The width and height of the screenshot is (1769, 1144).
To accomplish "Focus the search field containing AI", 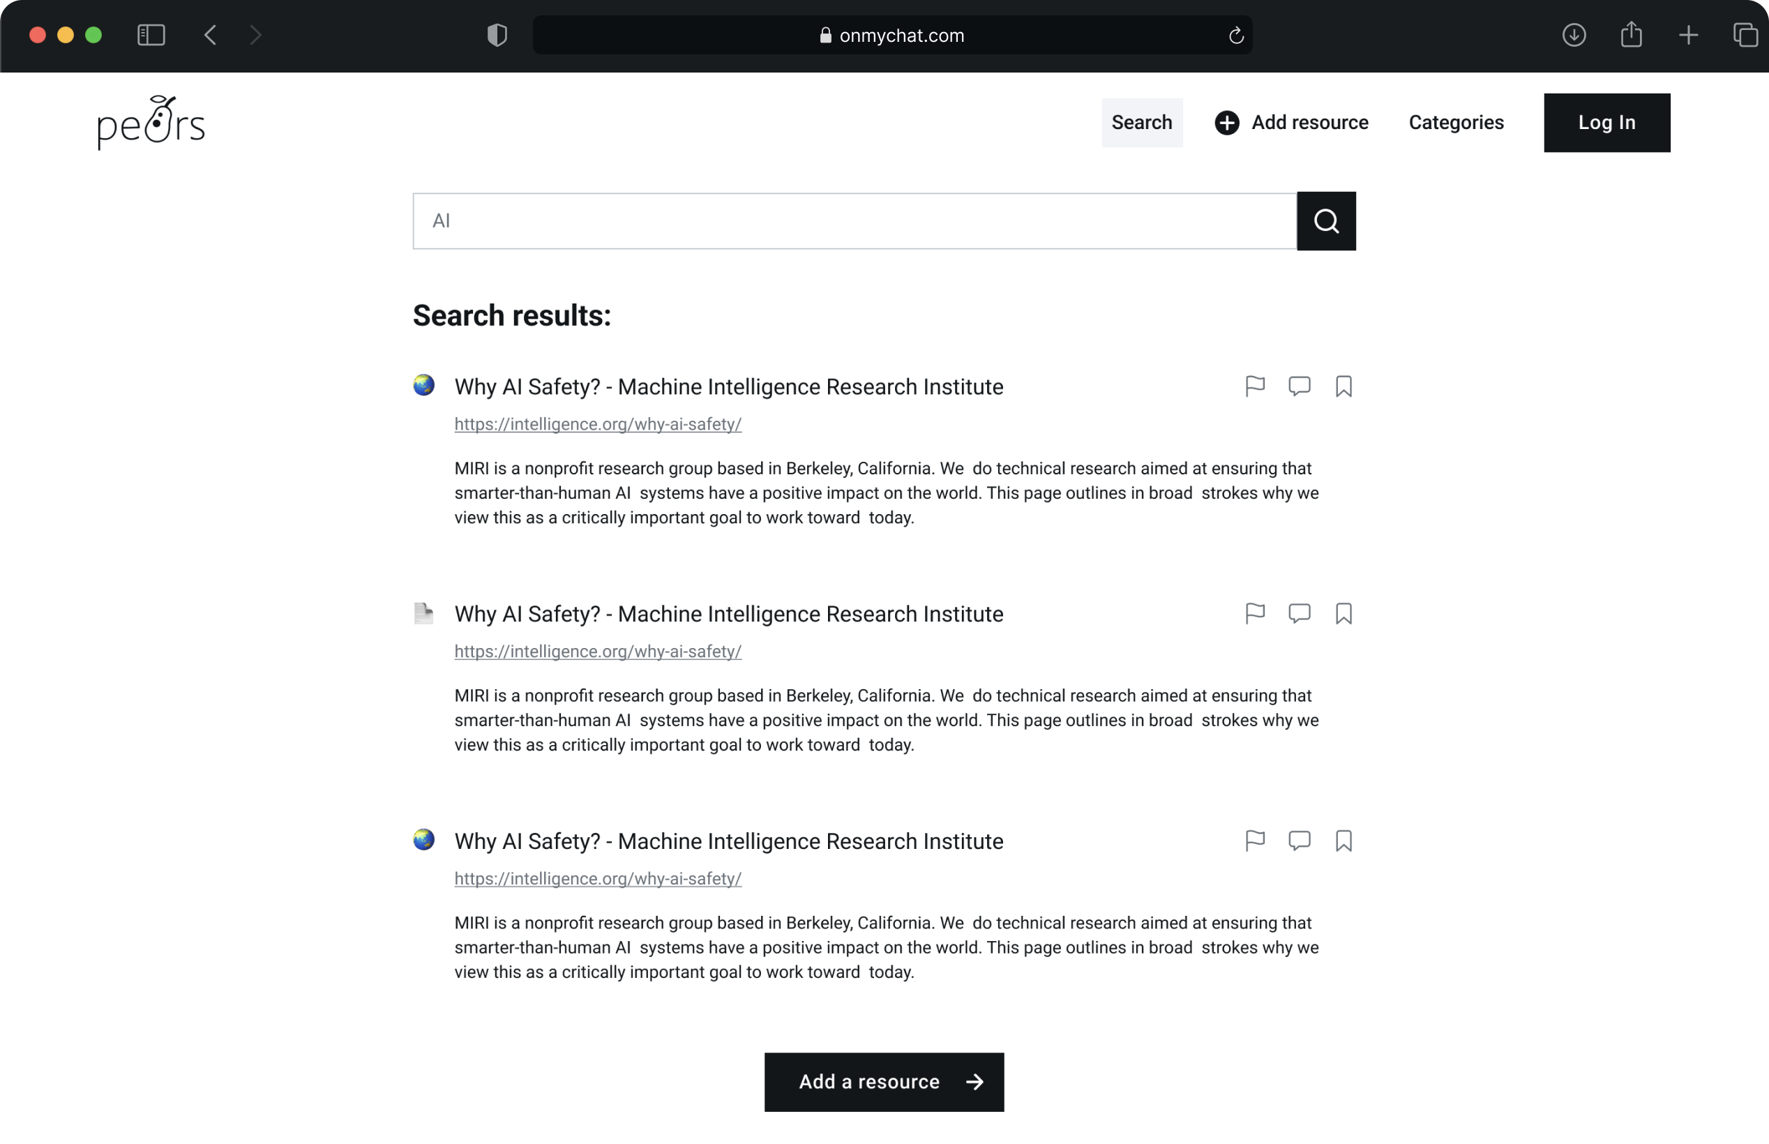I will (854, 221).
